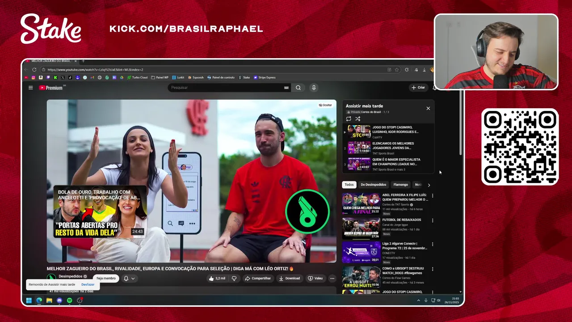
Task: Dislike the video with thumbs down
Action: (x=234, y=278)
